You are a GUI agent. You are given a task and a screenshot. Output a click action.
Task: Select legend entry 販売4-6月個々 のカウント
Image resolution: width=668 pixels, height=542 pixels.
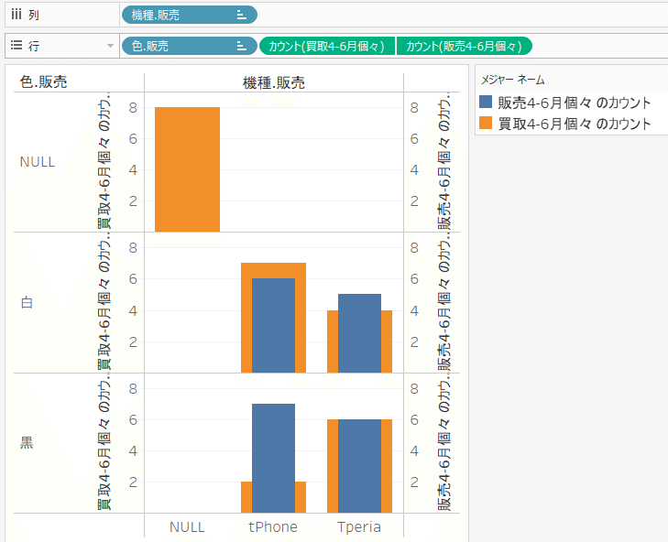[x=575, y=103]
